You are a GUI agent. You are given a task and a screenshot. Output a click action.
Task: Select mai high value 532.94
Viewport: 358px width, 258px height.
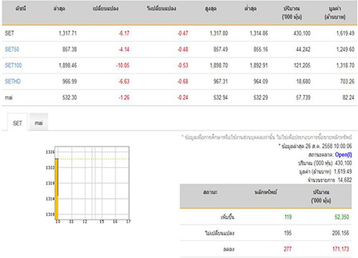220,98
